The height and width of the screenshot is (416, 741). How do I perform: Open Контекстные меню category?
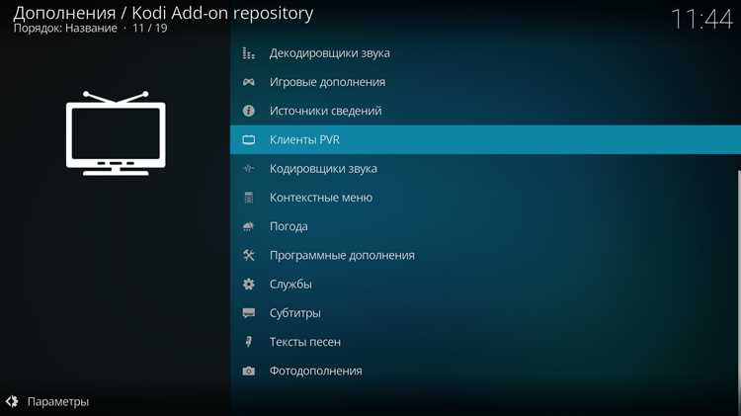pyautogui.click(x=485, y=198)
